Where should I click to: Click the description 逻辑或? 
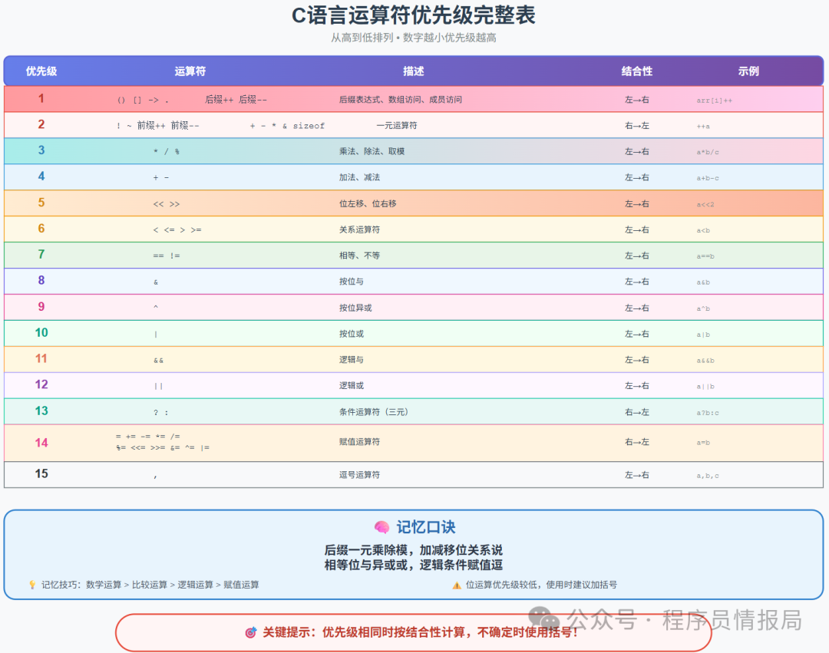tap(351, 385)
